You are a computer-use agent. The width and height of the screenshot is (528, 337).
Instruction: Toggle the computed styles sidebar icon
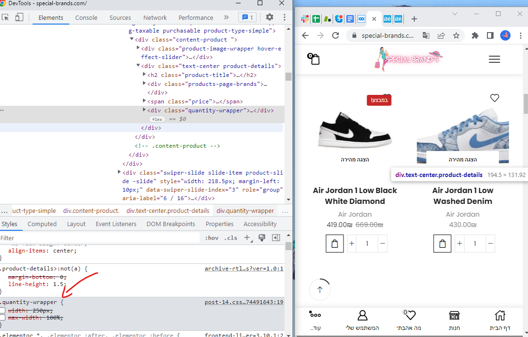point(276,238)
